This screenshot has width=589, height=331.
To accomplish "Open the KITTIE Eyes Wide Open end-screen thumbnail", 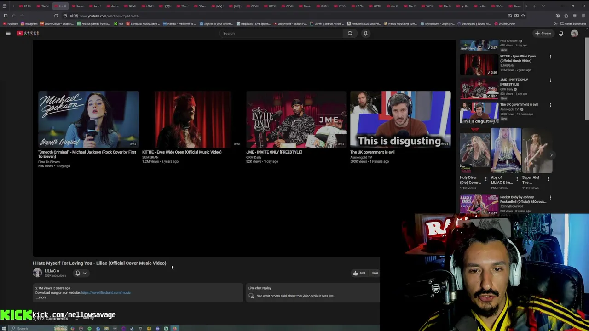I will click(x=192, y=120).
